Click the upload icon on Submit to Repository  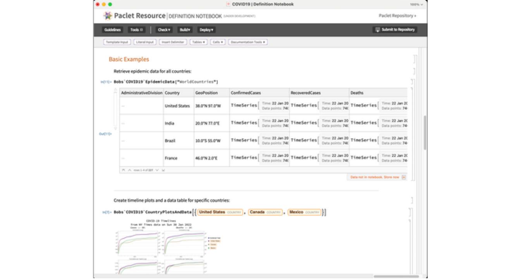[377, 30]
